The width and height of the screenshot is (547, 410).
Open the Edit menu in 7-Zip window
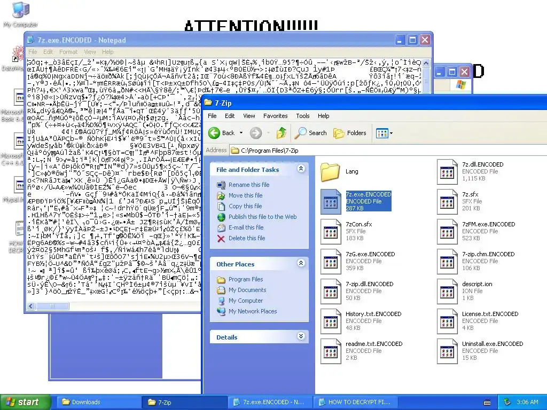pyautogui.click(x=230, y=116)
